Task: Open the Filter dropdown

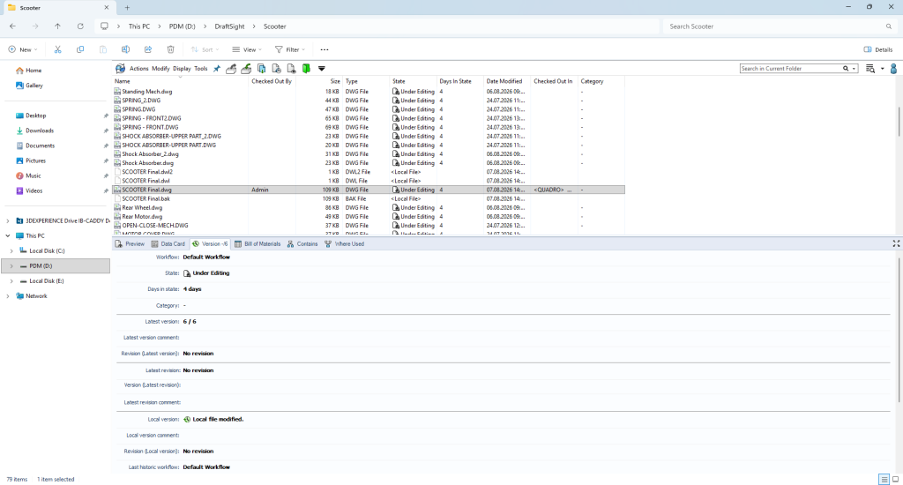Action: (x=290, y=49)
